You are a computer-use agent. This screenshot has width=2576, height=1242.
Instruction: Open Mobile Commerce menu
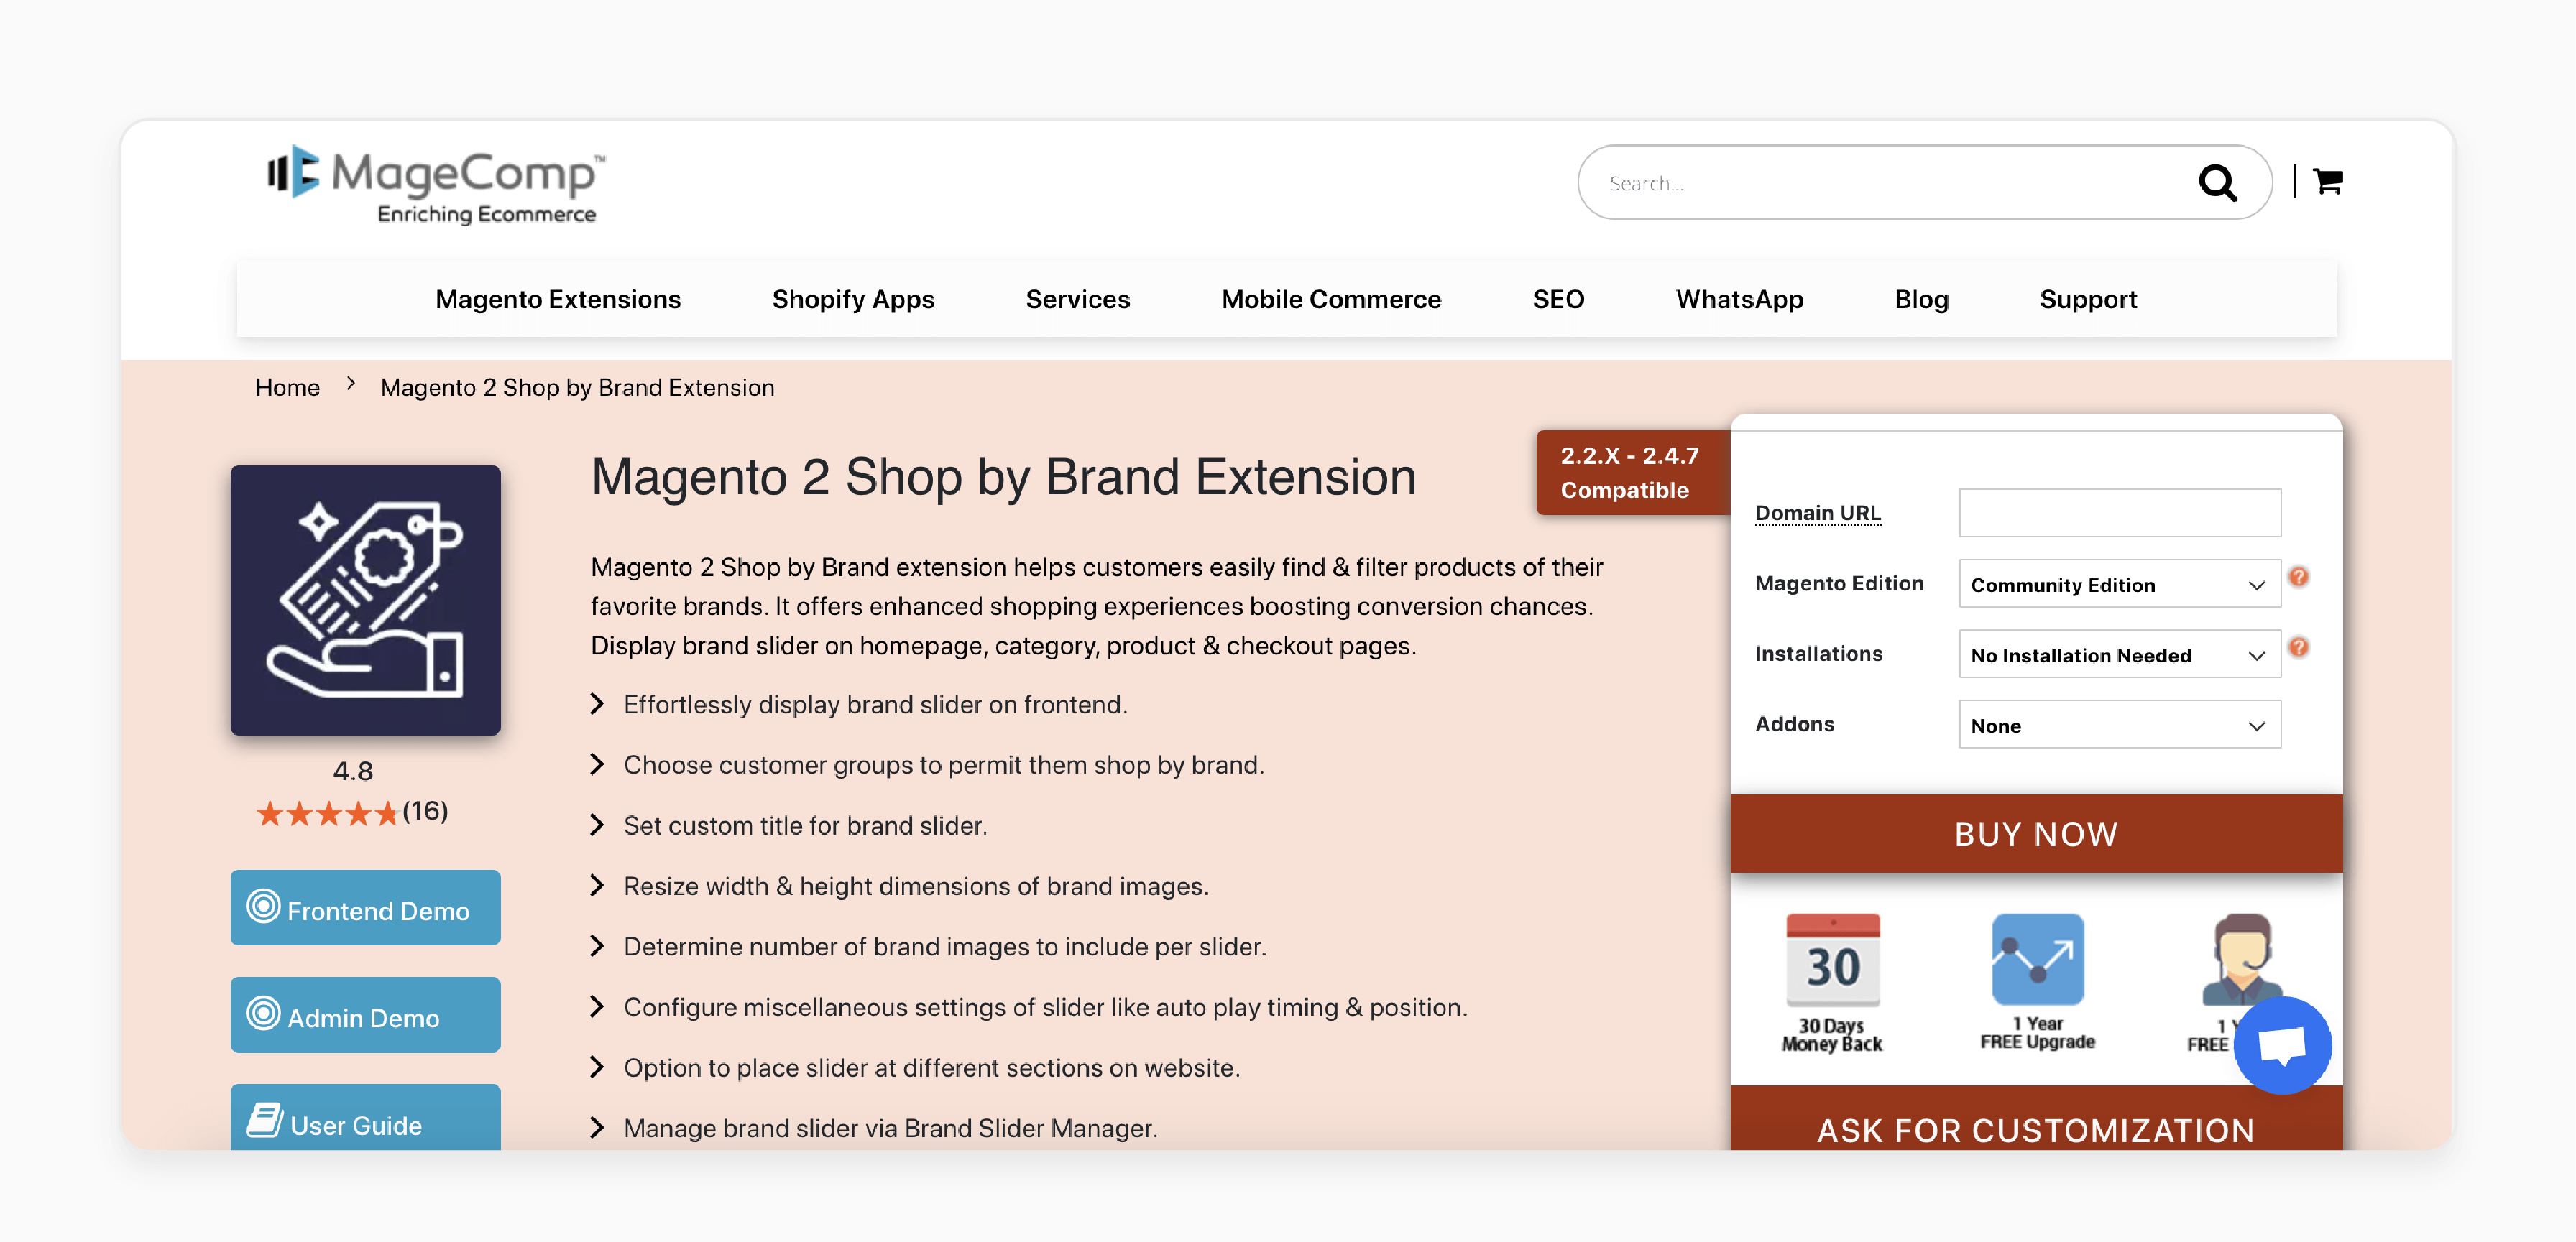point(1331,299)
